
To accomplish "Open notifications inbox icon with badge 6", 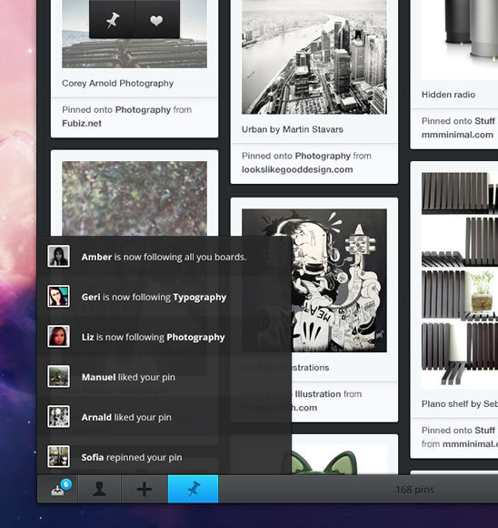I will coord(58,489).
